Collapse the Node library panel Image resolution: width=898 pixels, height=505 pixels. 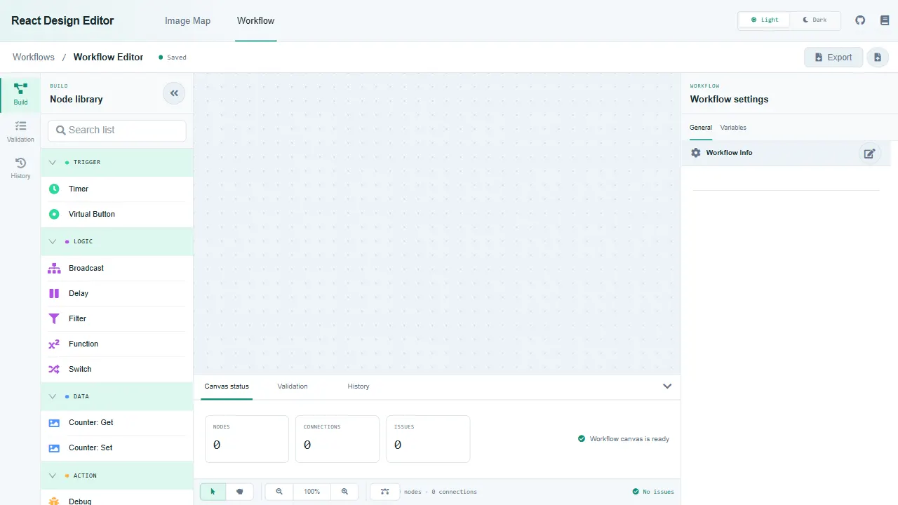coord(174,93)
